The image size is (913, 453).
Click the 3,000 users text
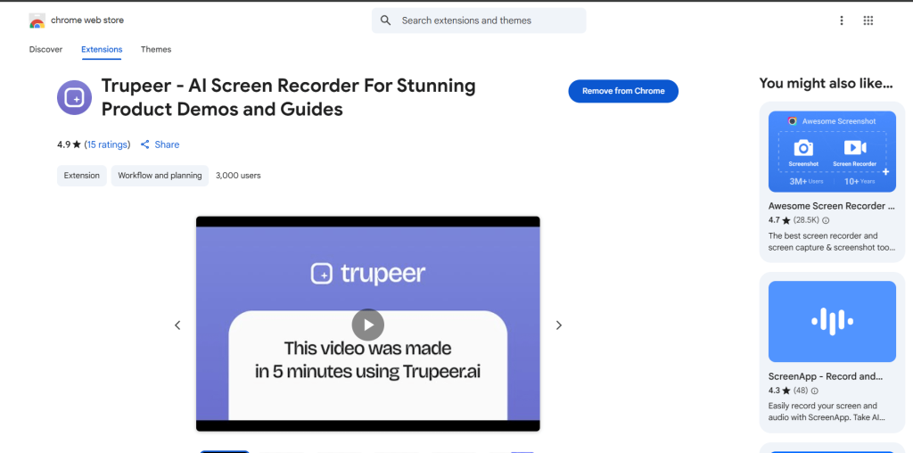pos(238,176)
